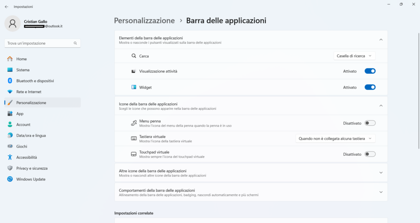Open the Casella di ricerca dropdown

tap(354, 56)
